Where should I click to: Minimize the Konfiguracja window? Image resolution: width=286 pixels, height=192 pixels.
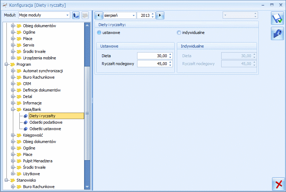tap(263, 5)
